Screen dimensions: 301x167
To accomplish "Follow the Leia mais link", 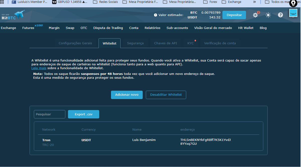I will coord(39,68).
